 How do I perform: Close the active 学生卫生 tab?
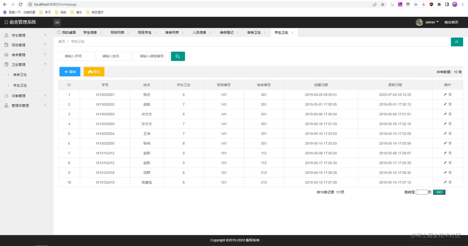tap(292, 32)
